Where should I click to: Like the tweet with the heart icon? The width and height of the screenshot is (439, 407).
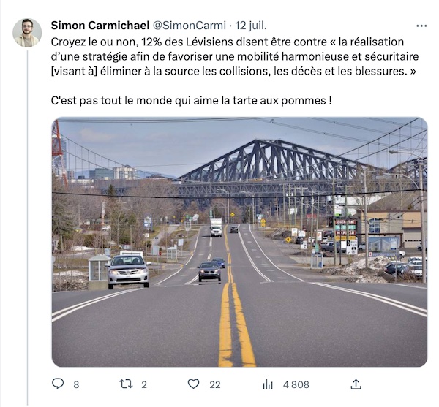(193, 384)
